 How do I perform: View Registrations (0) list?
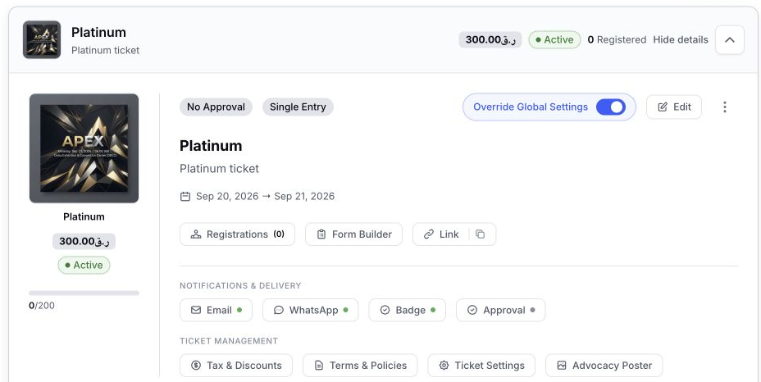pos(237,234)
